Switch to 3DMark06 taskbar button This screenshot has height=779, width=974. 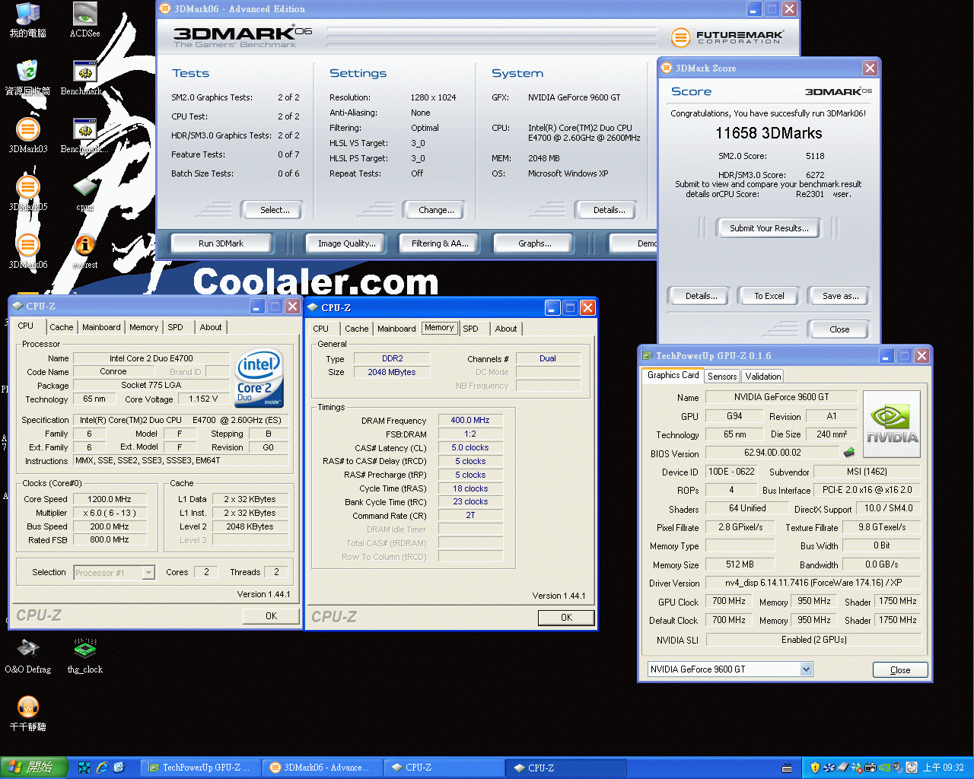point(322,768)
